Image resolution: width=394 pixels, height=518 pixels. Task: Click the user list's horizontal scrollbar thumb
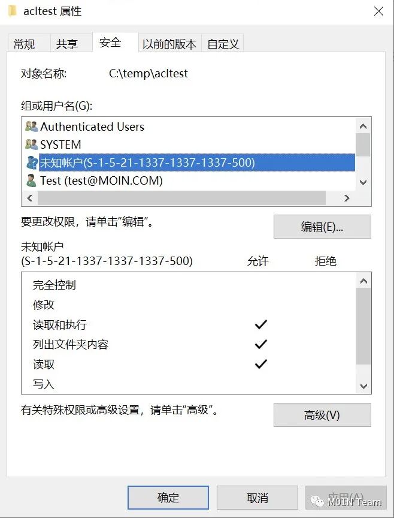(x=181, y=198)
